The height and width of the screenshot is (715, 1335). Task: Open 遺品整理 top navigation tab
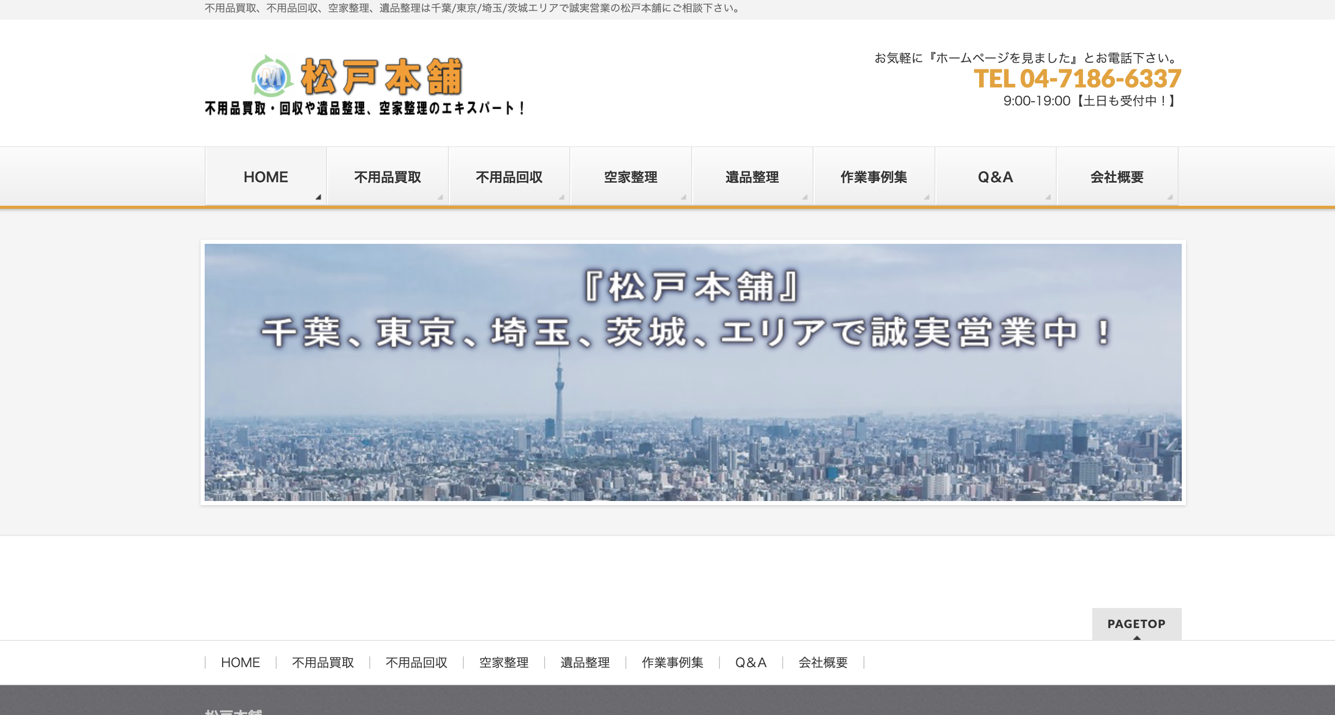[x=752, y=177]
